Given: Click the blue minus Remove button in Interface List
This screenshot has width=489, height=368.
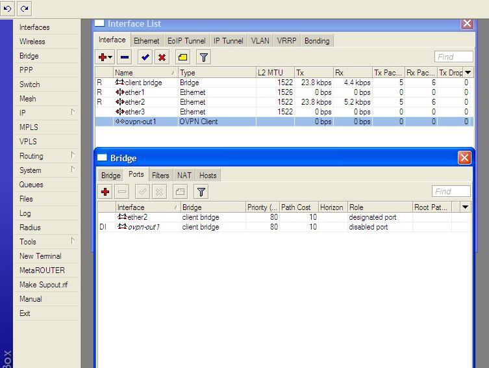Looking at the screenshot, I should tap(125, 57).
